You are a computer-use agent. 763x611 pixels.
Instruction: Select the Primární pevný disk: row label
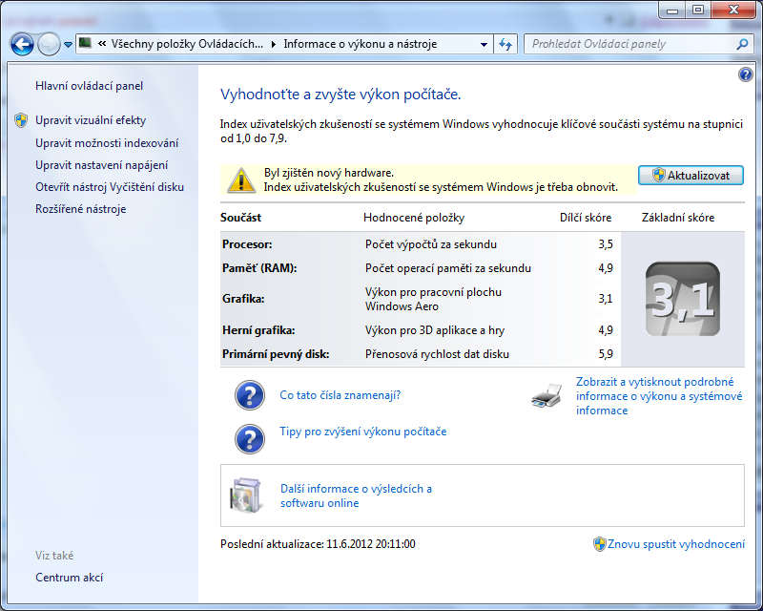[x=276, y=354]
